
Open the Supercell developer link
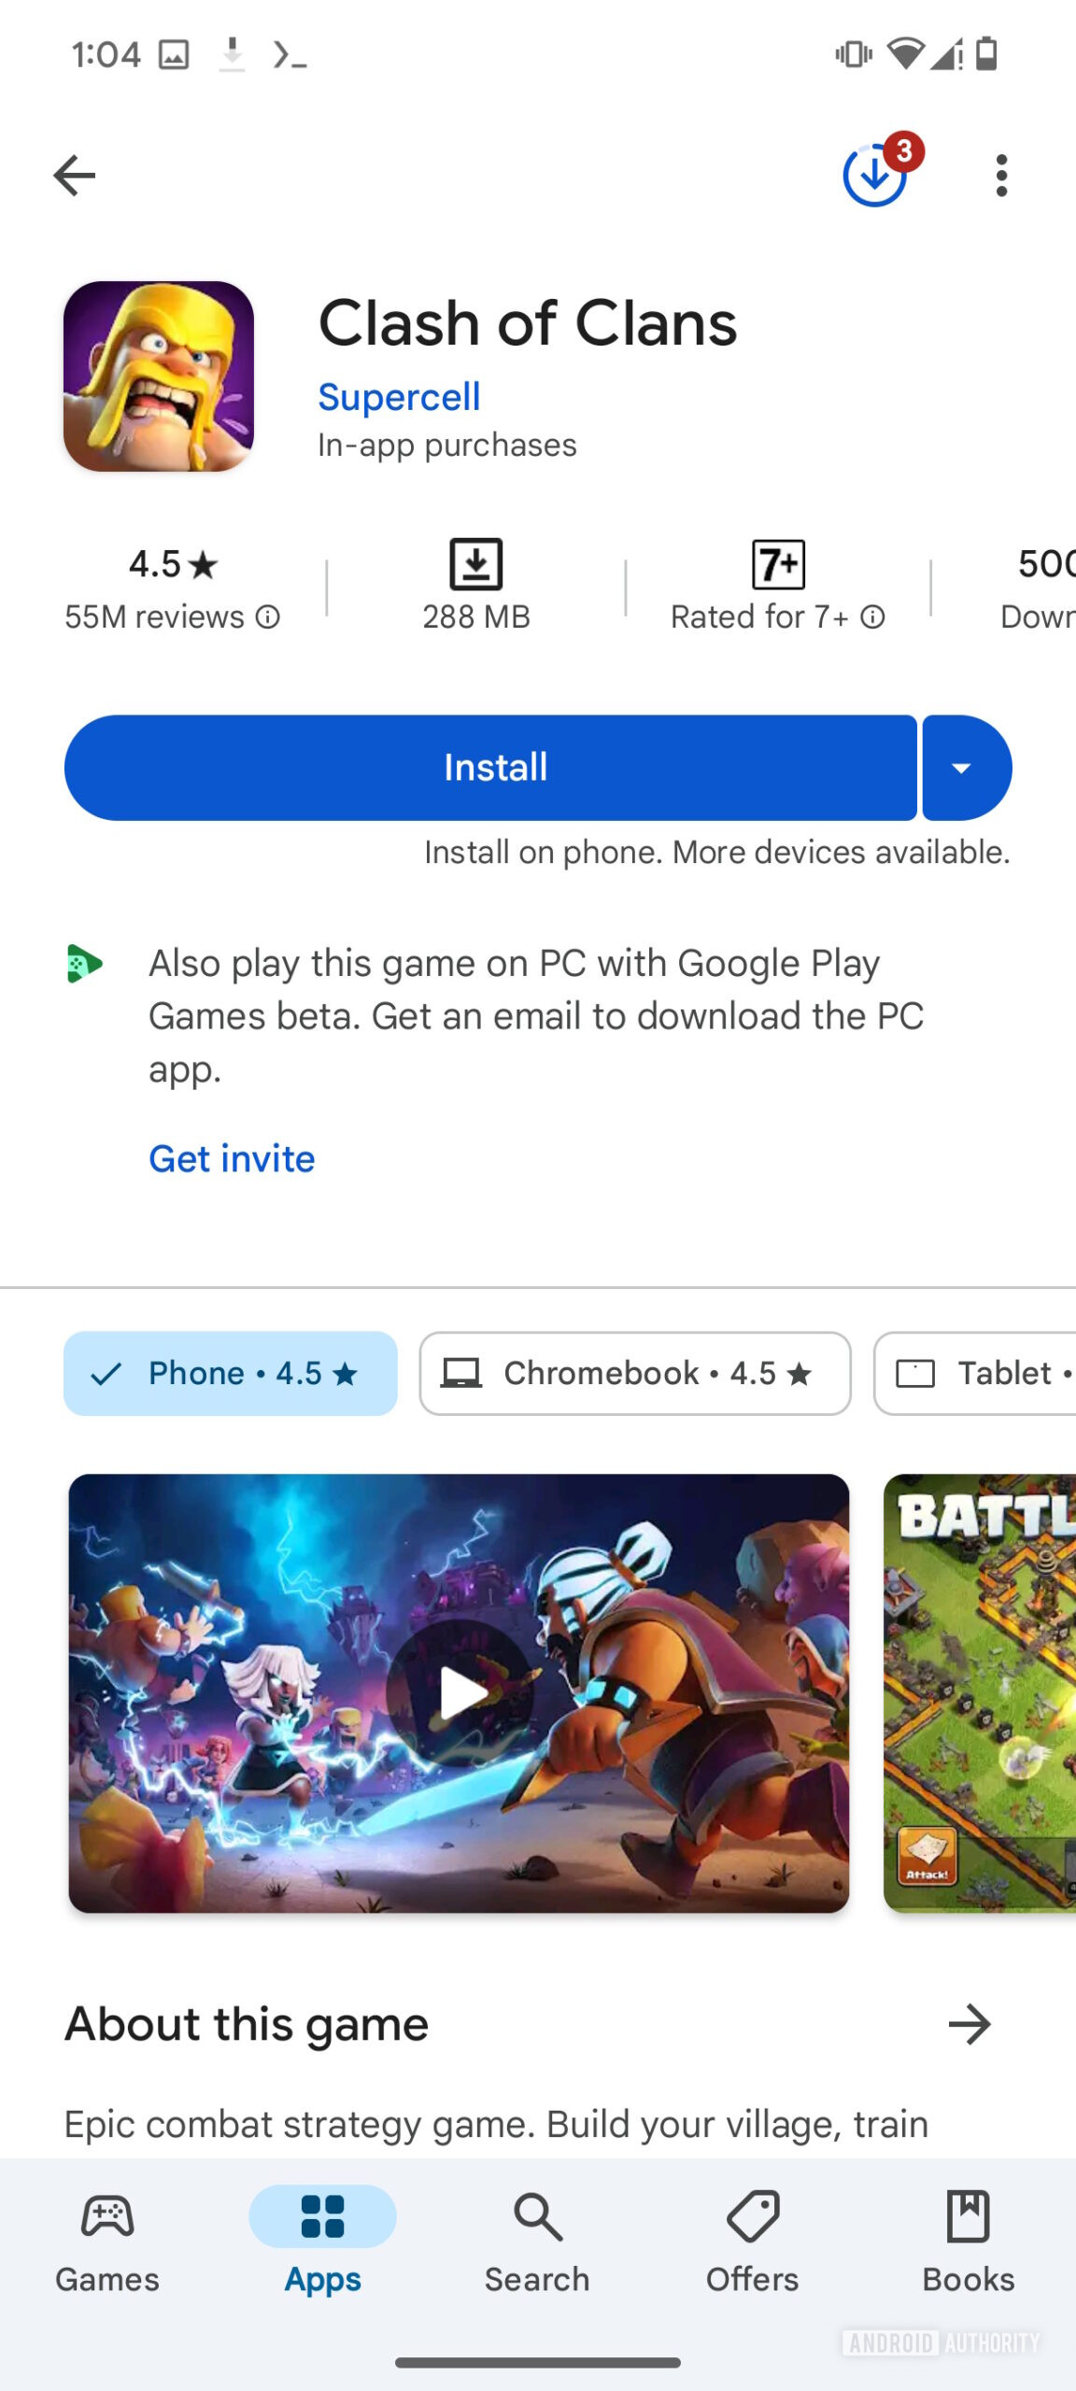point(399,397)
